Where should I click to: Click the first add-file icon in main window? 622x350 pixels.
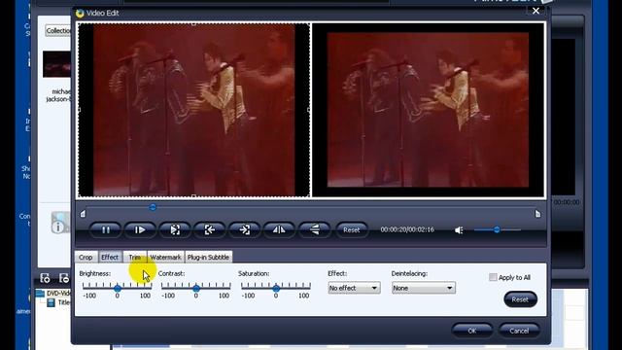point(45,278)
